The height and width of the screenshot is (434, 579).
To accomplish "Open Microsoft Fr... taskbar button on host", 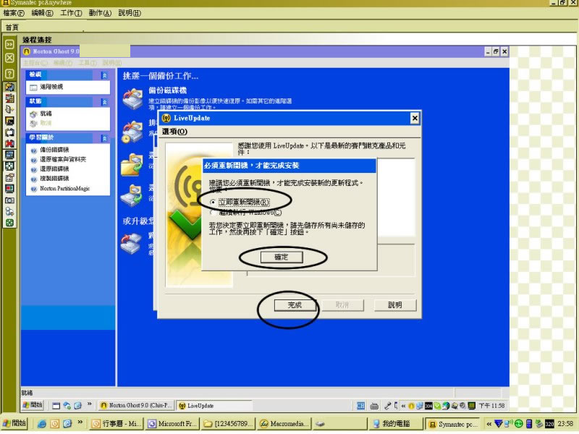I will point(173,424).
